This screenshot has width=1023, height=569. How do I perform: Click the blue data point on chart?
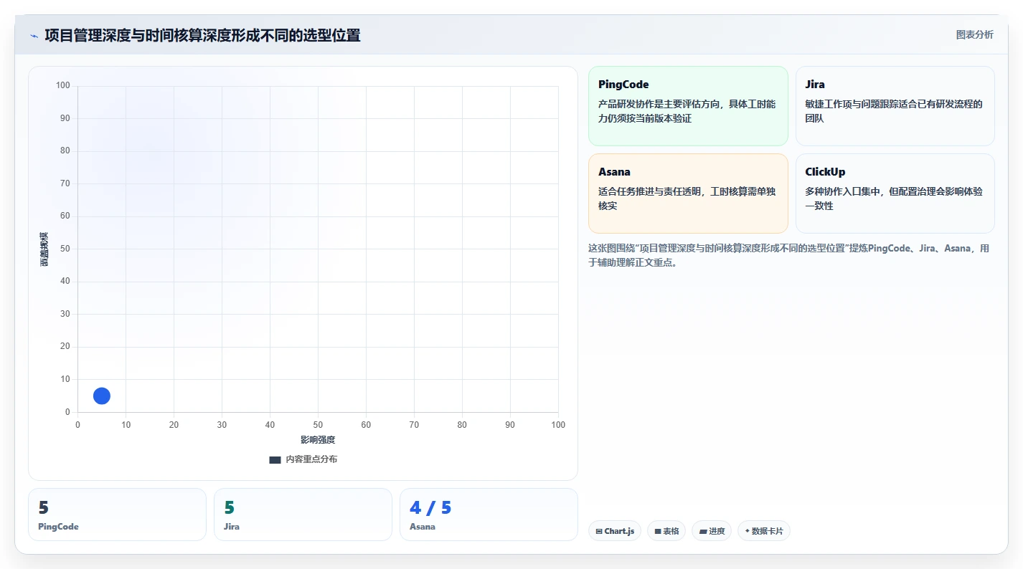(x=102, y=396)
